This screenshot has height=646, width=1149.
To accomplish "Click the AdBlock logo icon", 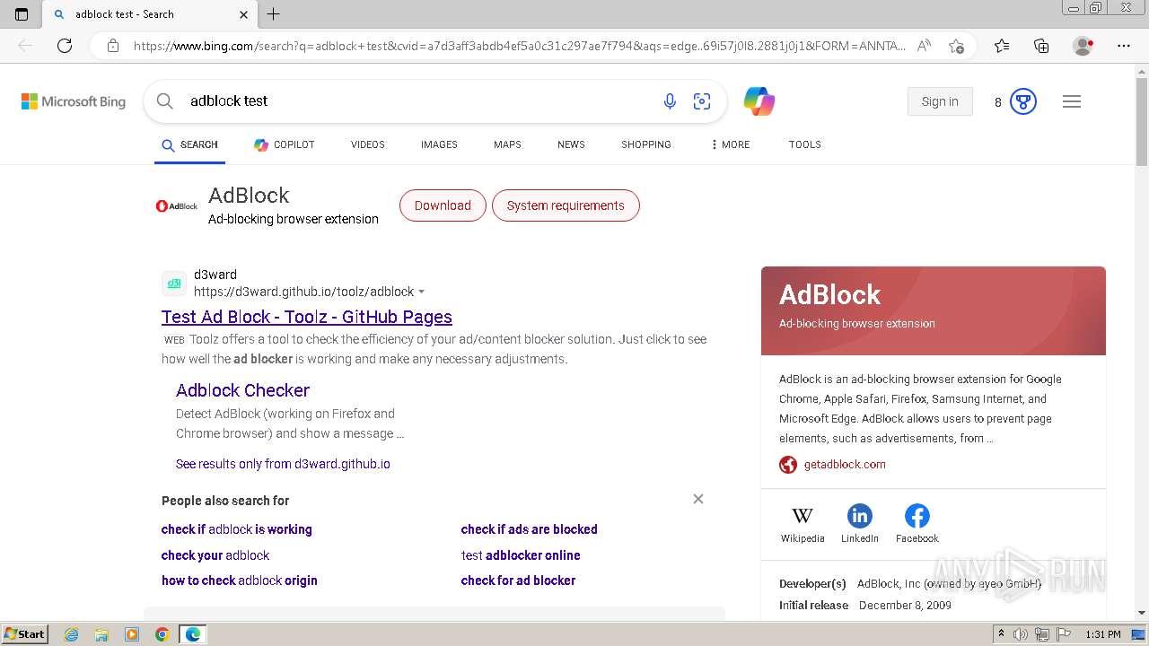I will click(x=177, y=205).
